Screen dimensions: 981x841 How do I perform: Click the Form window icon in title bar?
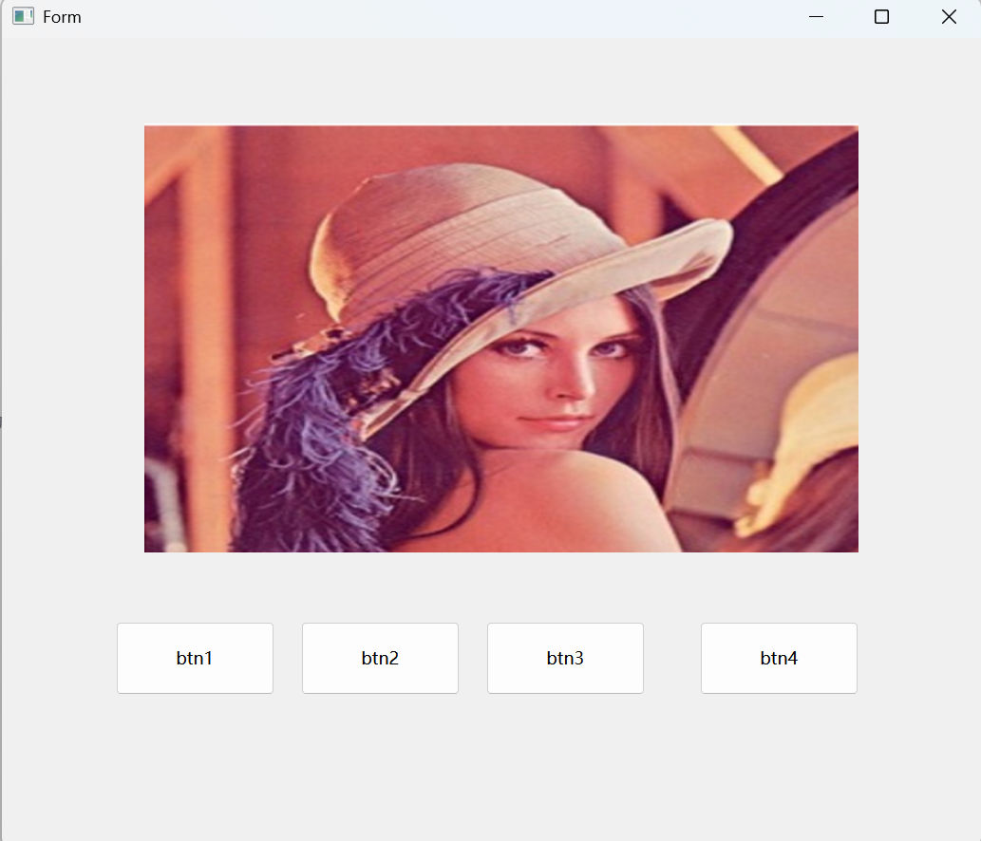[23, 16]
